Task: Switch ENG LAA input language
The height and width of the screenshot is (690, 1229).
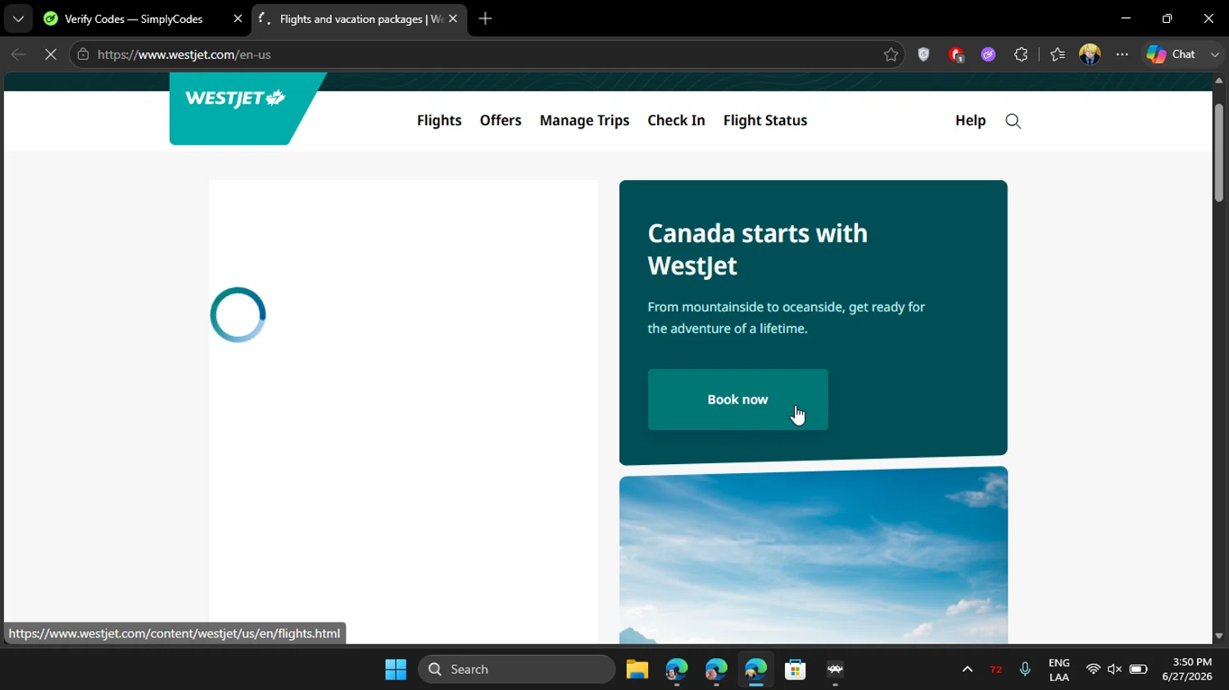Action: coord(1059,670)
